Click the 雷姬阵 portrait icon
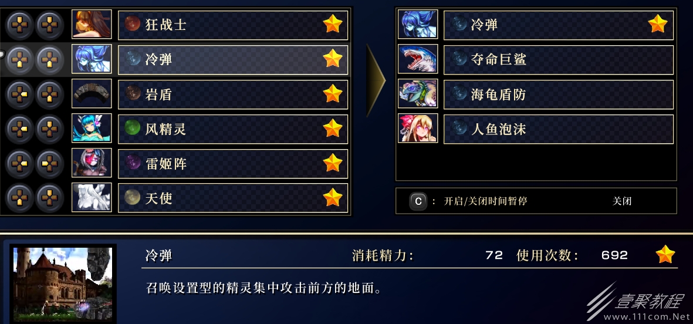This screenshot has width=693, height=324. coord(92,163)
